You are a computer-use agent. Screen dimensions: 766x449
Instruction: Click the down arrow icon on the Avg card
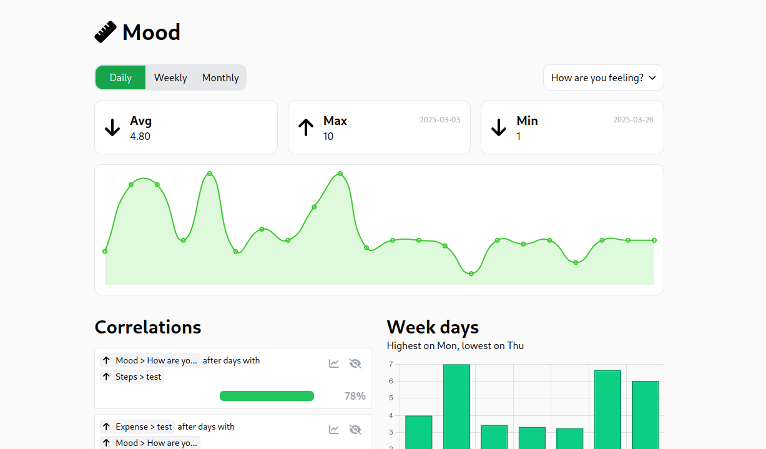(112, 127)
